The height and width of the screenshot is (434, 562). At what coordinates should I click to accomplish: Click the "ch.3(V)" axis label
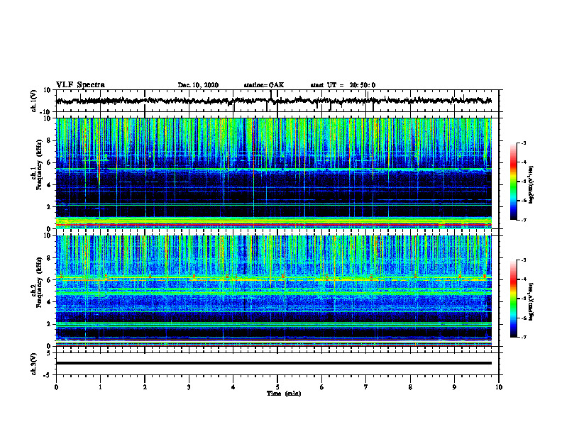tap(34, 364)
